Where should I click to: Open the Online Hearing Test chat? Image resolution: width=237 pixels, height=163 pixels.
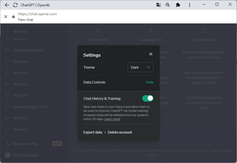(29, 50)
